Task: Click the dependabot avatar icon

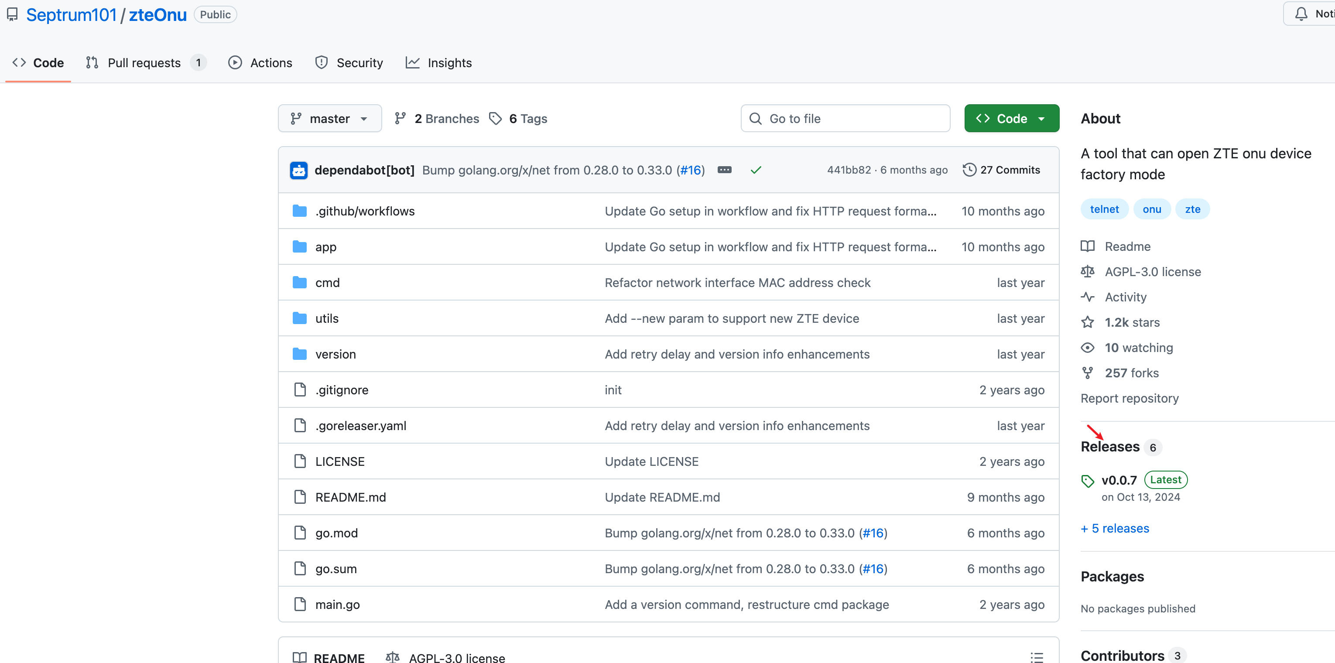Action: [298, 170]
